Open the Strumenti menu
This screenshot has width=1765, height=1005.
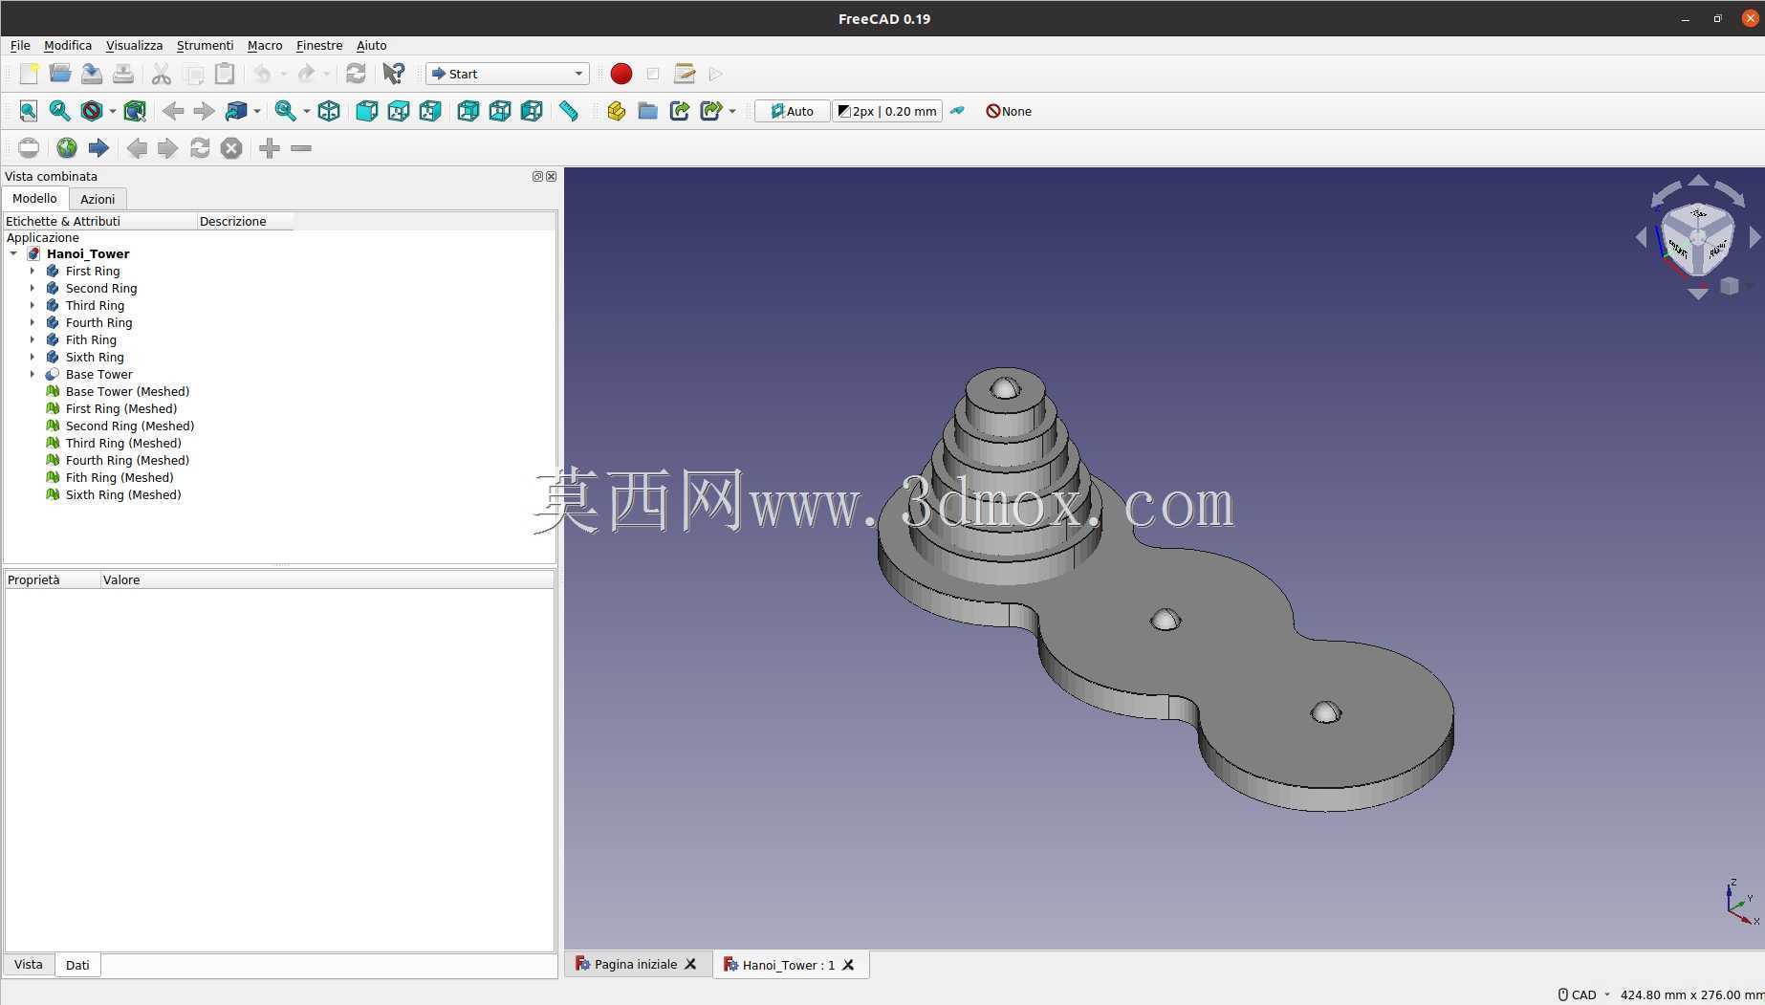[205, 45]
